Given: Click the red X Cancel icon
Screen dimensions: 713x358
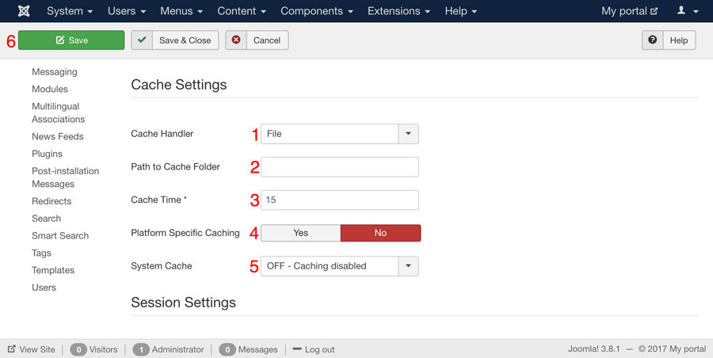Looking at the screenshot, I should (x=236, y=40).
